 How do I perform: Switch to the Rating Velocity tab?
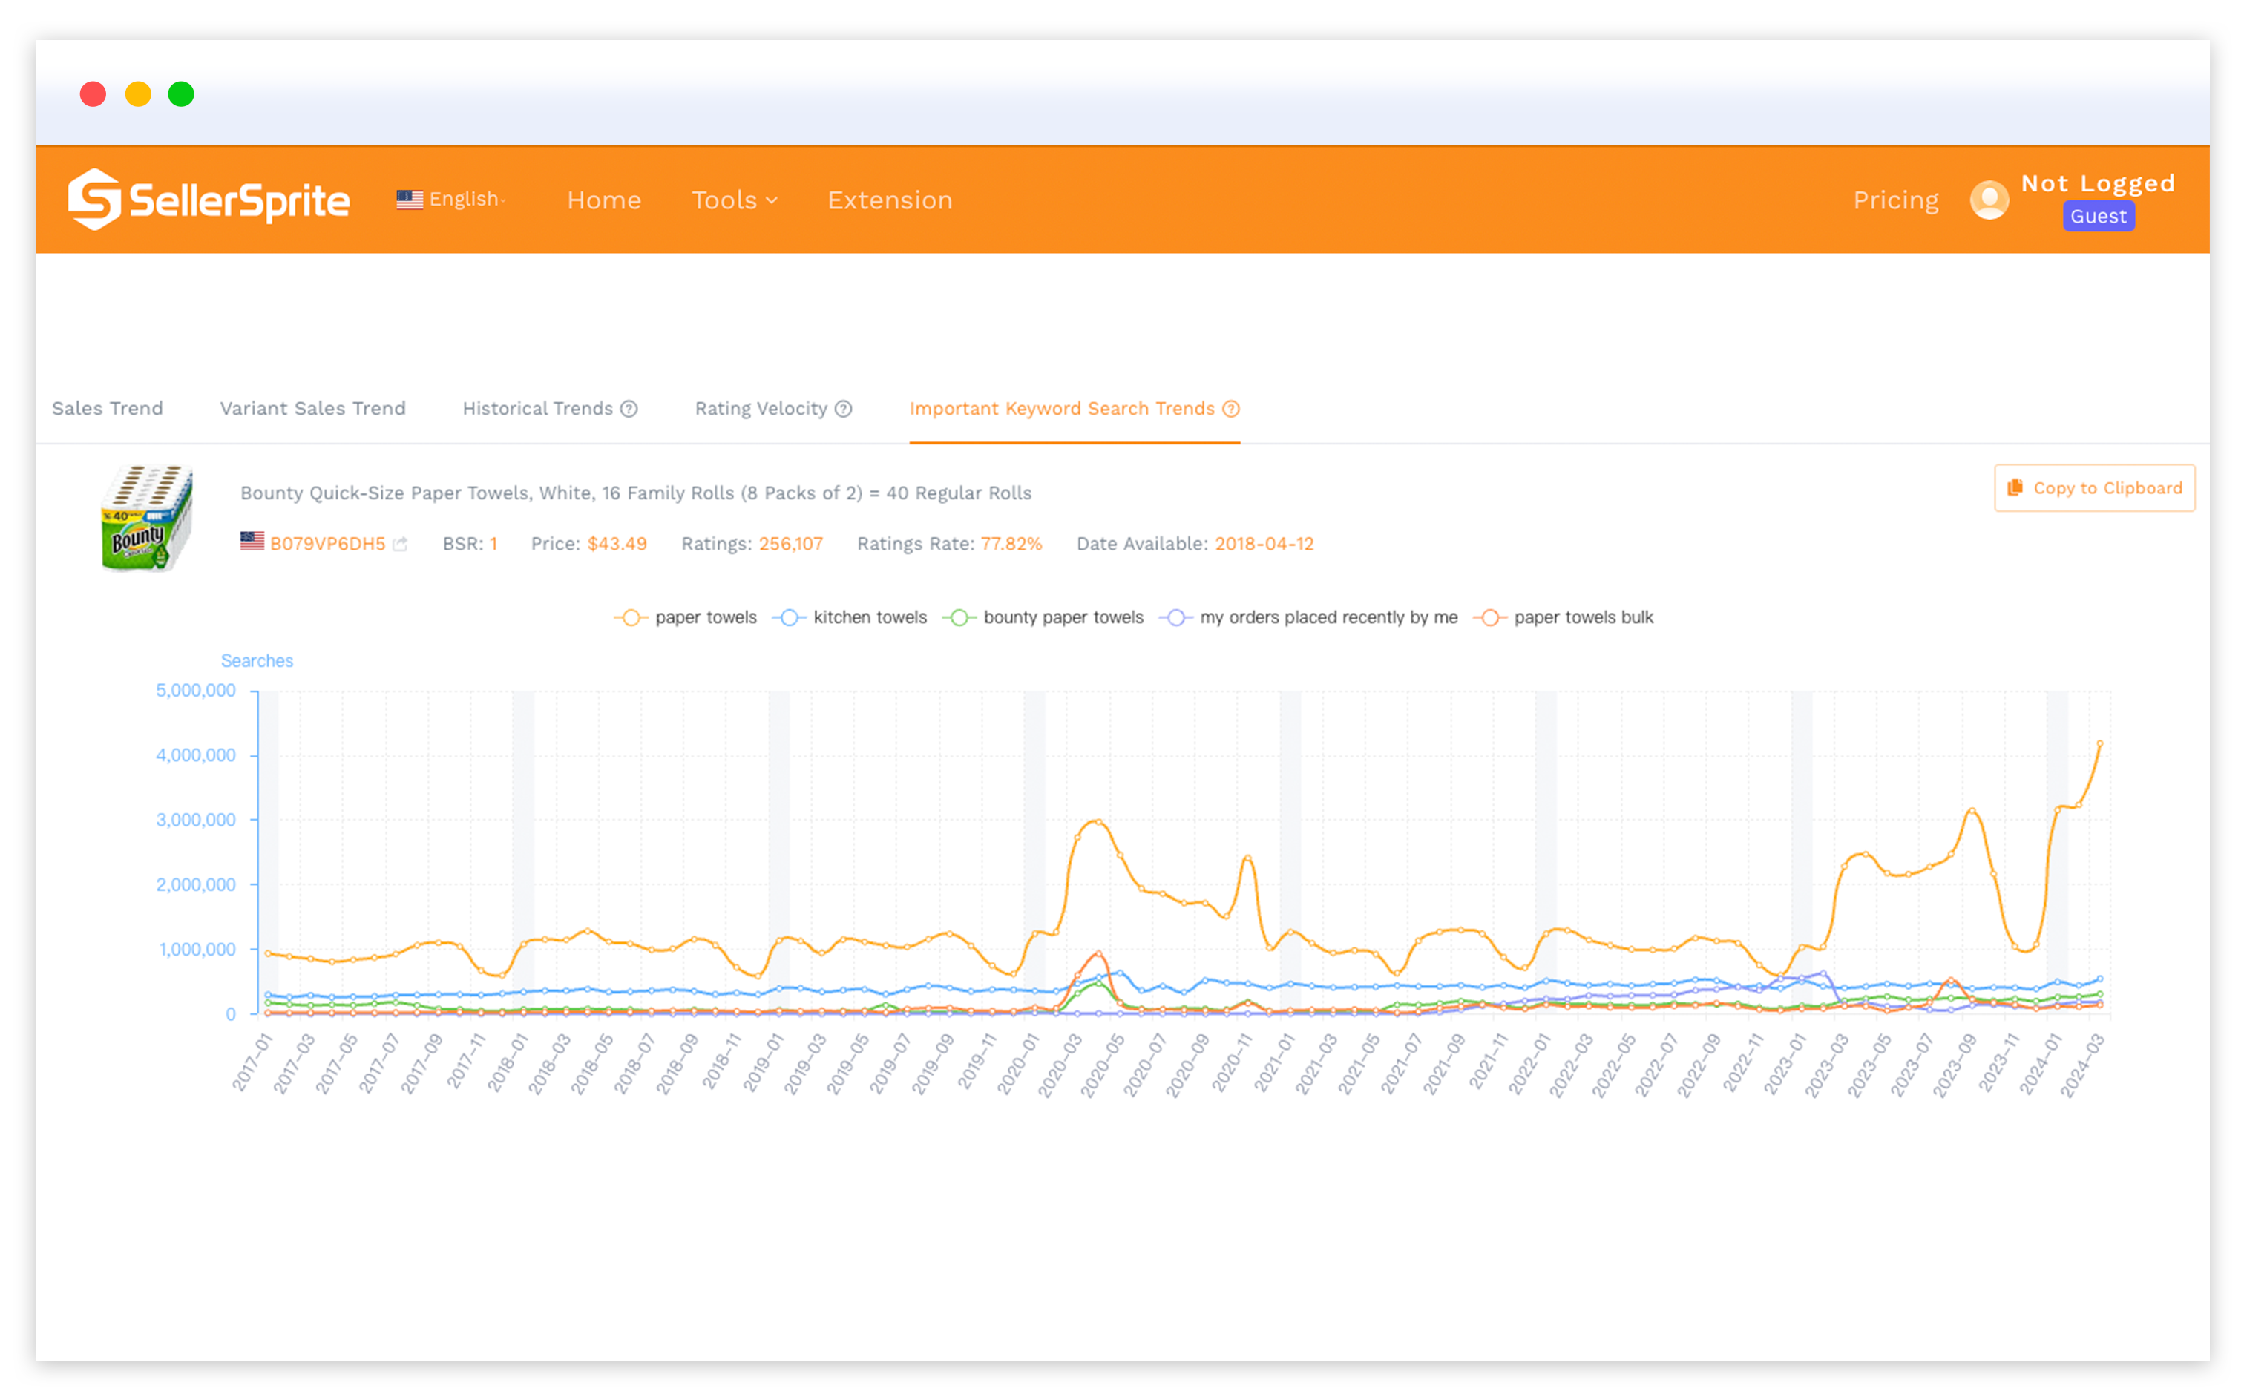[x=761, y=408]
